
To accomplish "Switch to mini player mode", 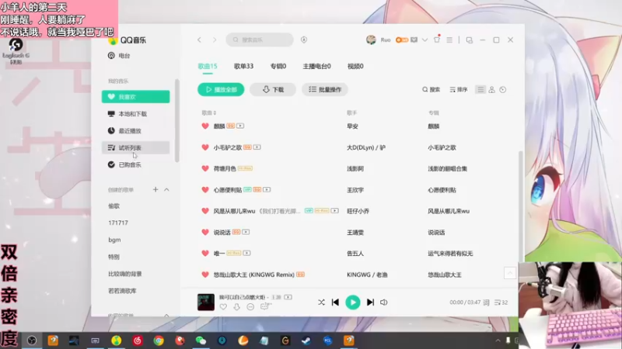I will coord(470,40).
